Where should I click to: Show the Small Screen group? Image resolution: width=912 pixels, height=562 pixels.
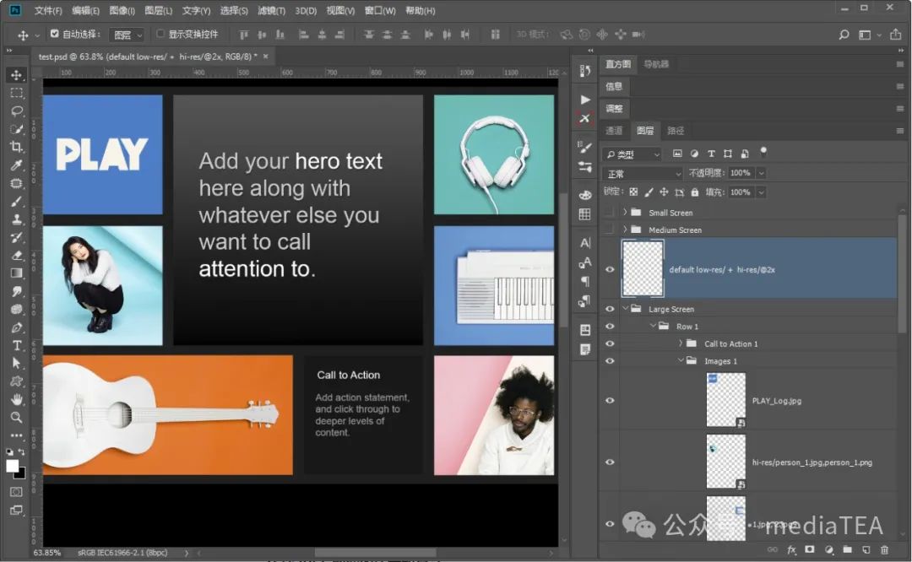point(610,213)
